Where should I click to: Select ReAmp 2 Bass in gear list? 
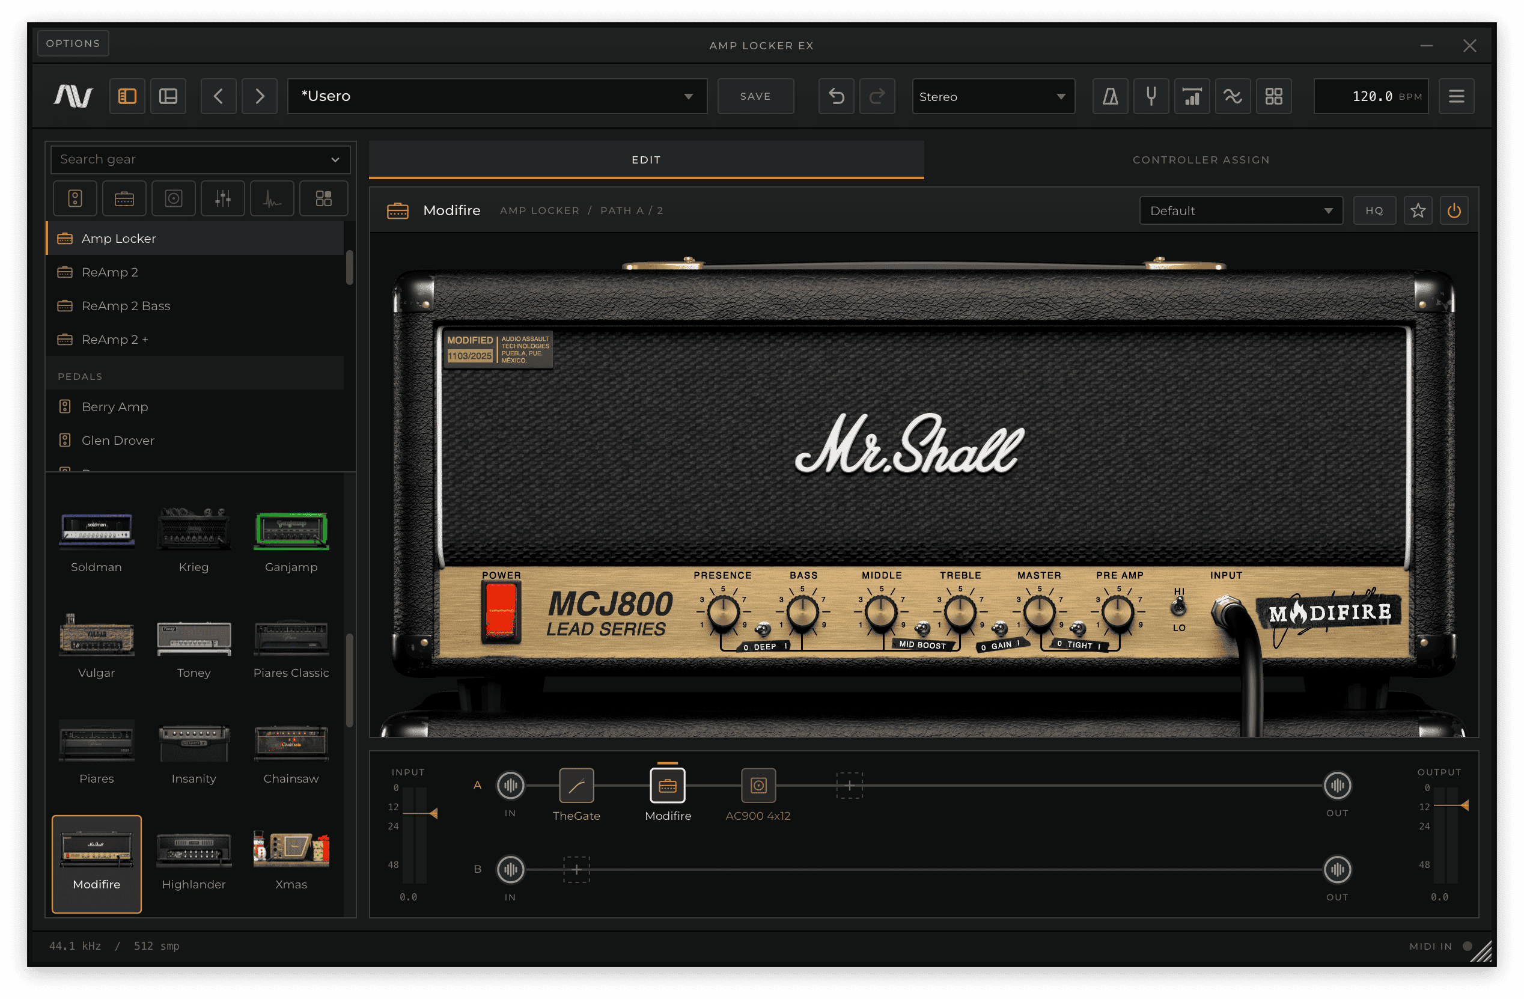click(195, 305)
